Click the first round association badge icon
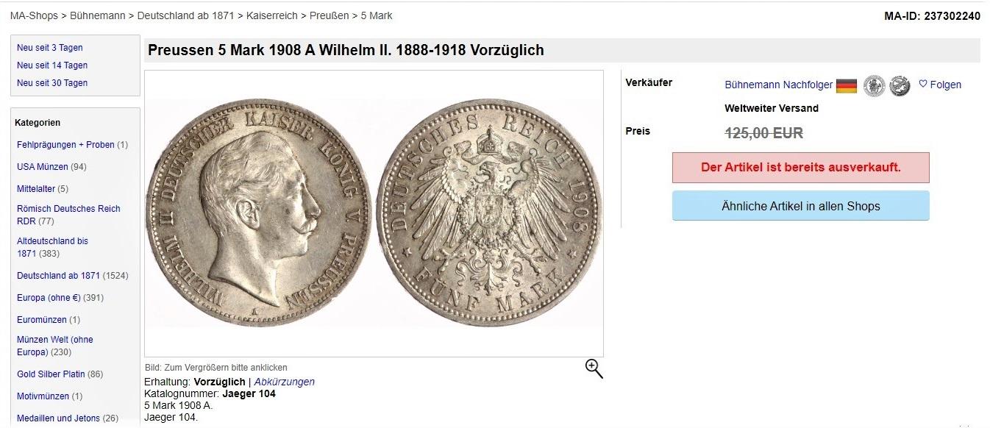990x428 pixels. [874, 85]
